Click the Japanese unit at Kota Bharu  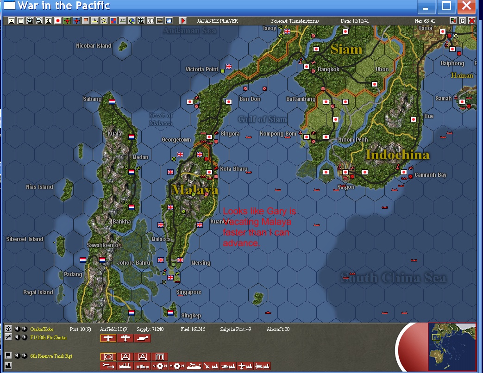pos(209,172)
